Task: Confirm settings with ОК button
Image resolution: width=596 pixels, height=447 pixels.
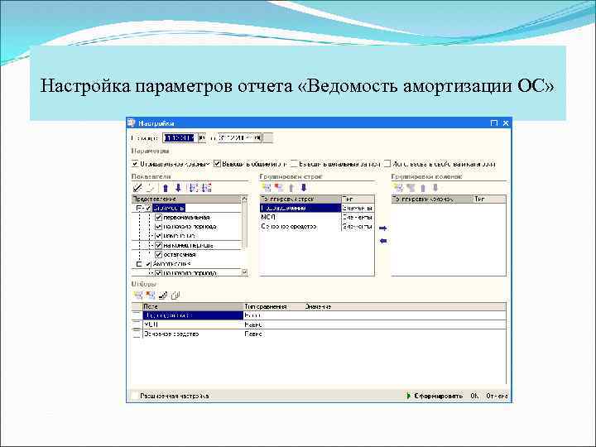Action: [475, 396]
